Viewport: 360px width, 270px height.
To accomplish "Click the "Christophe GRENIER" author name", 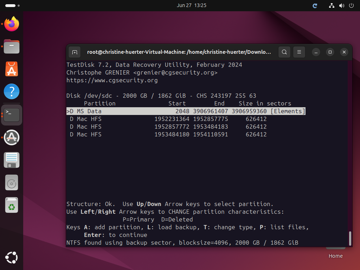I will 98,72.
